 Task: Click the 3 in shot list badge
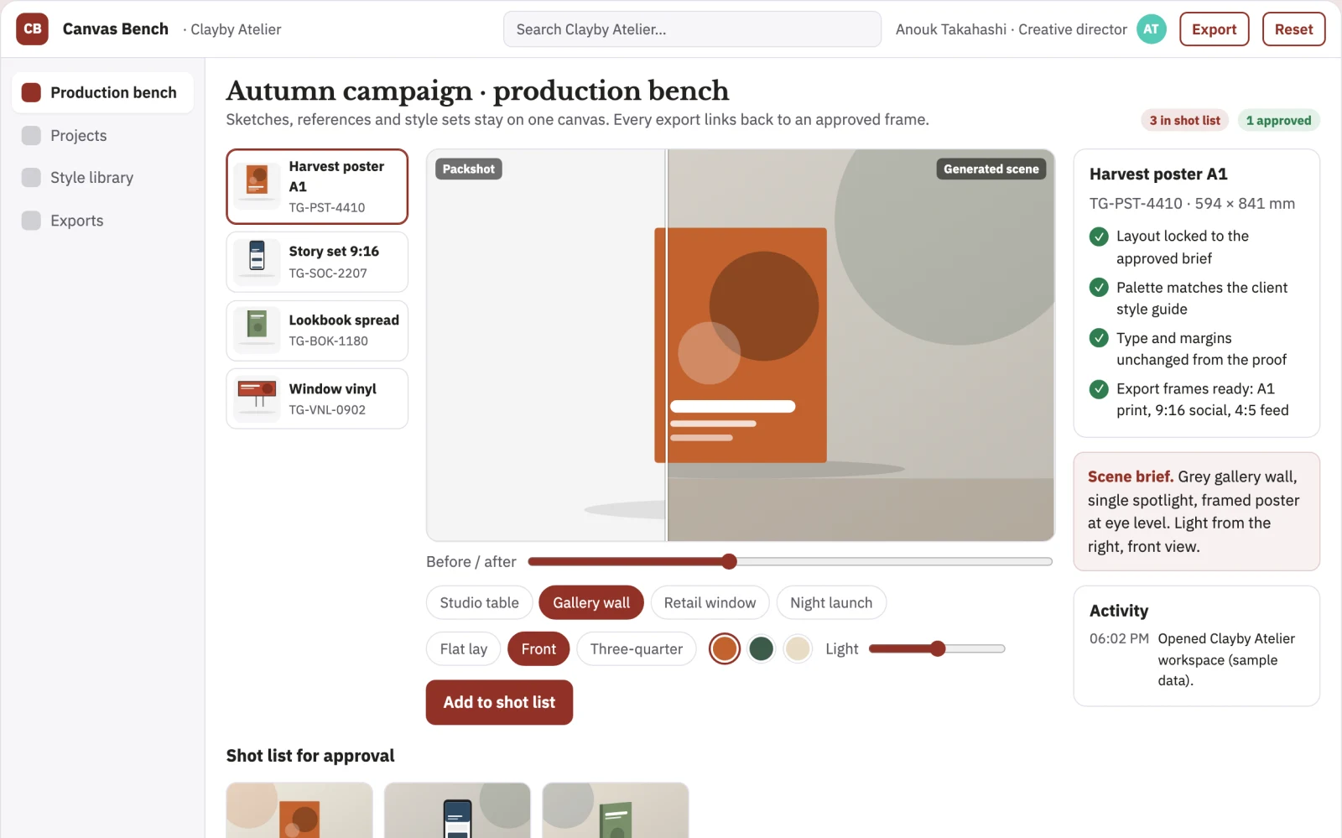pos(1184,120)
